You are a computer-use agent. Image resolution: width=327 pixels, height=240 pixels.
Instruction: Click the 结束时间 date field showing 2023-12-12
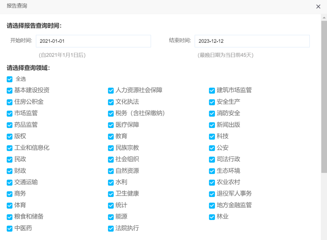pyautogui.click(x=252, y=41)
